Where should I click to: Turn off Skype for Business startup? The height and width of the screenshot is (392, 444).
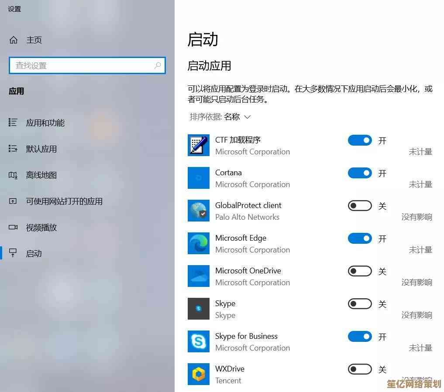[360, 337]
